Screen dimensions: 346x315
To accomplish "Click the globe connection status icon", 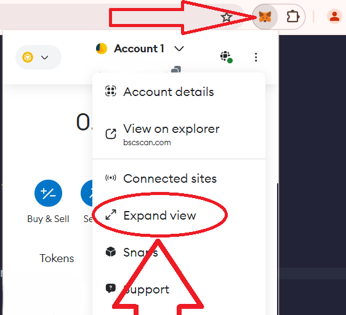I will tap(226, 57).
